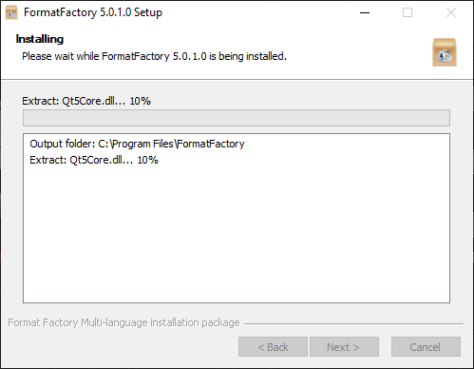Click the 'Please wait' description text
The image size is (474, 369).
(x=154, y=56)
